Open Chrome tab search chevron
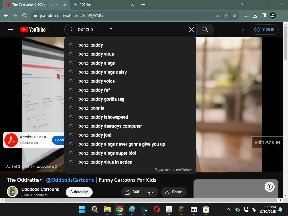Image resolution: width=288 pixels, height=216 pixels. click(243, 4)
